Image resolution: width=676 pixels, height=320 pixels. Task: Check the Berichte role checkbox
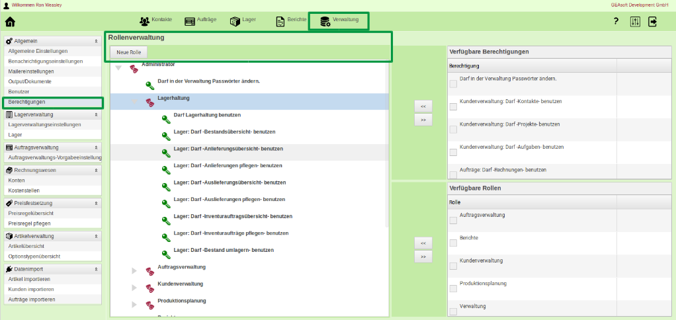(453, 243)
